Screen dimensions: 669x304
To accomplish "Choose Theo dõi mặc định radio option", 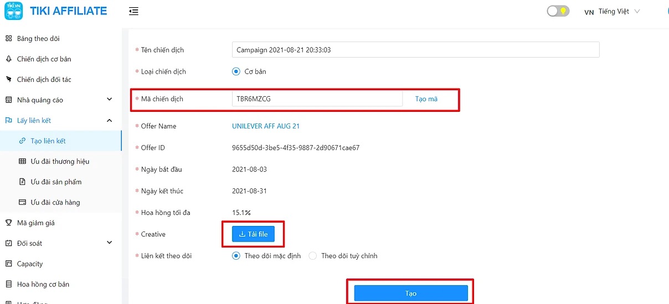I will (236, 256).
